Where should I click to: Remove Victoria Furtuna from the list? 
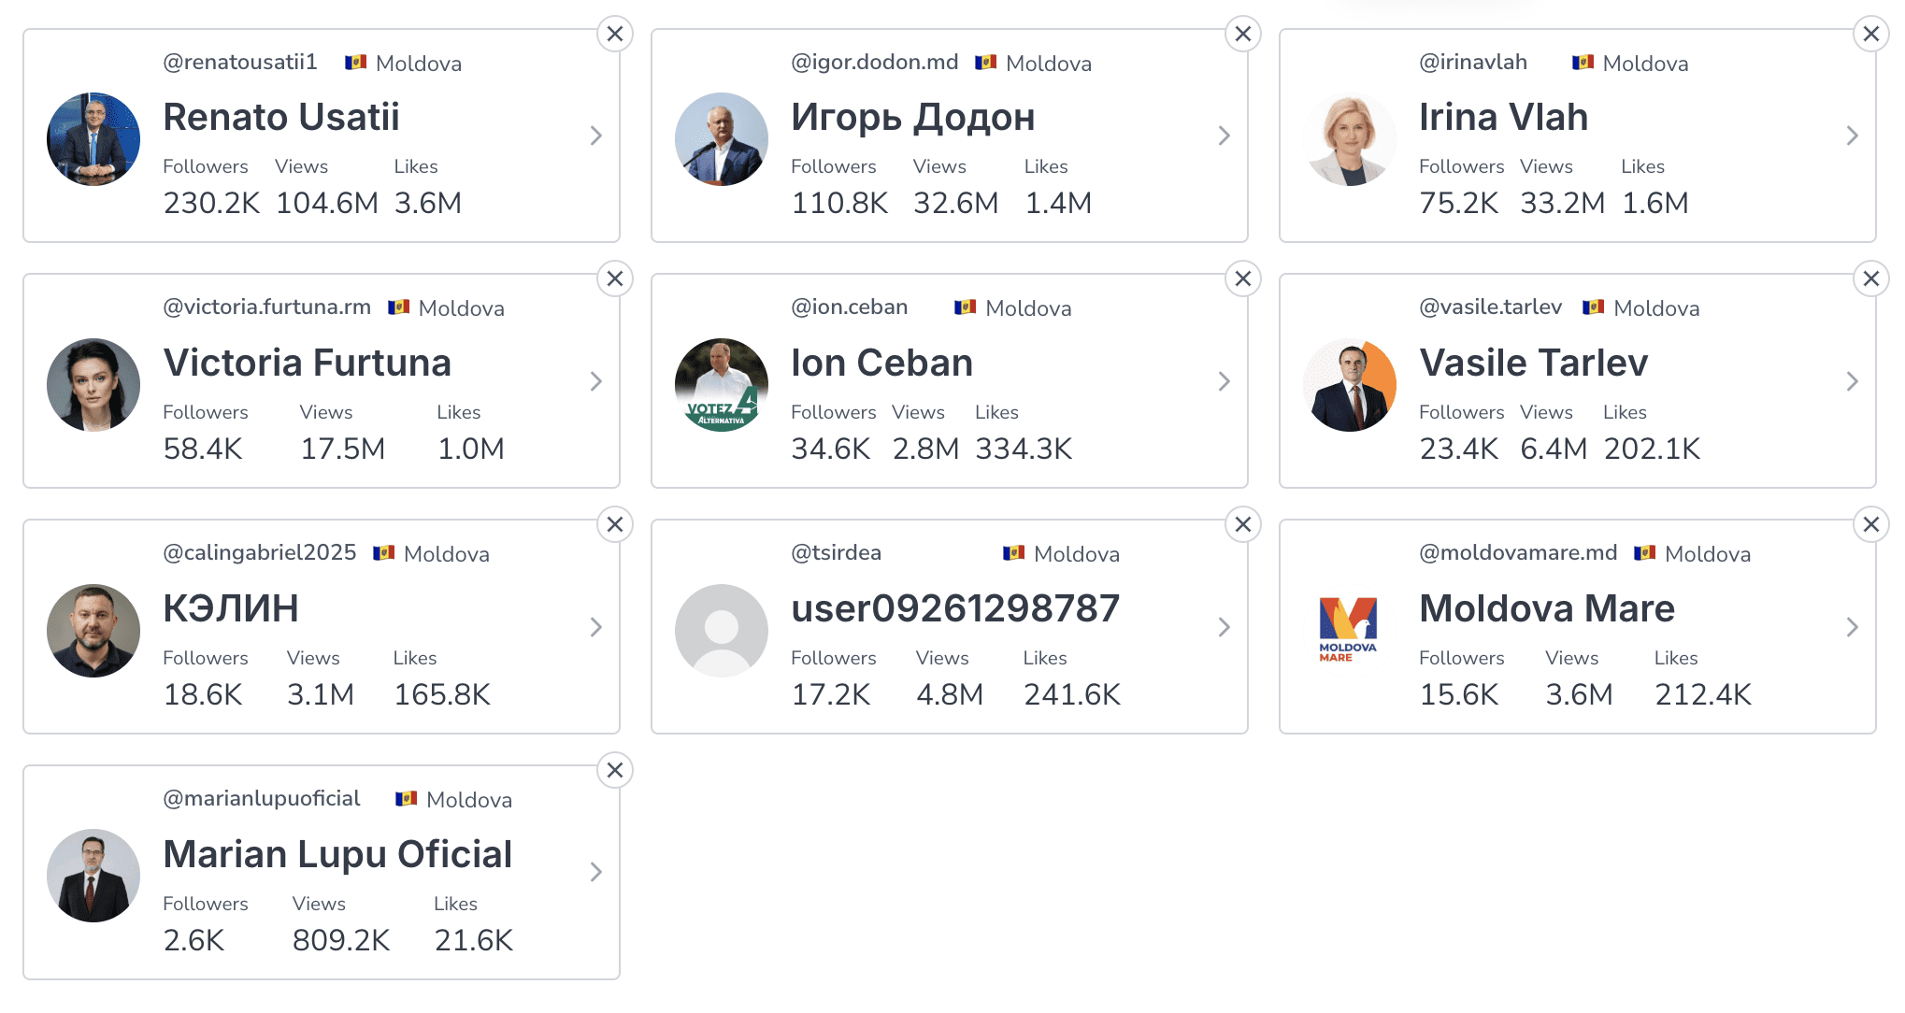pyautogui.click(x=614, y=279)
